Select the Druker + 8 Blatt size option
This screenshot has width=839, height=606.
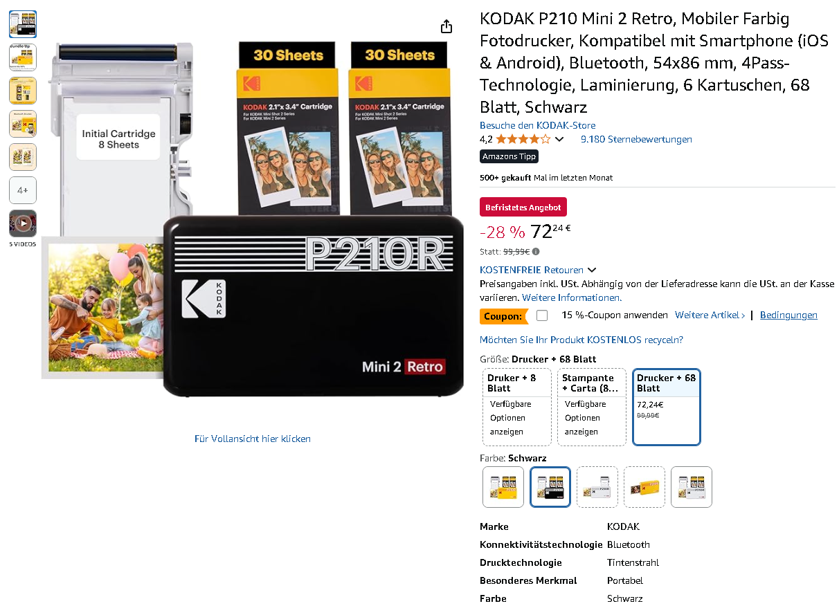pos(517,407)
